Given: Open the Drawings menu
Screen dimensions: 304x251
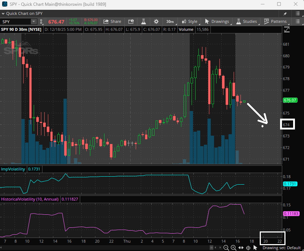Looking at the screenshot, I should click(x=217, y=21).
